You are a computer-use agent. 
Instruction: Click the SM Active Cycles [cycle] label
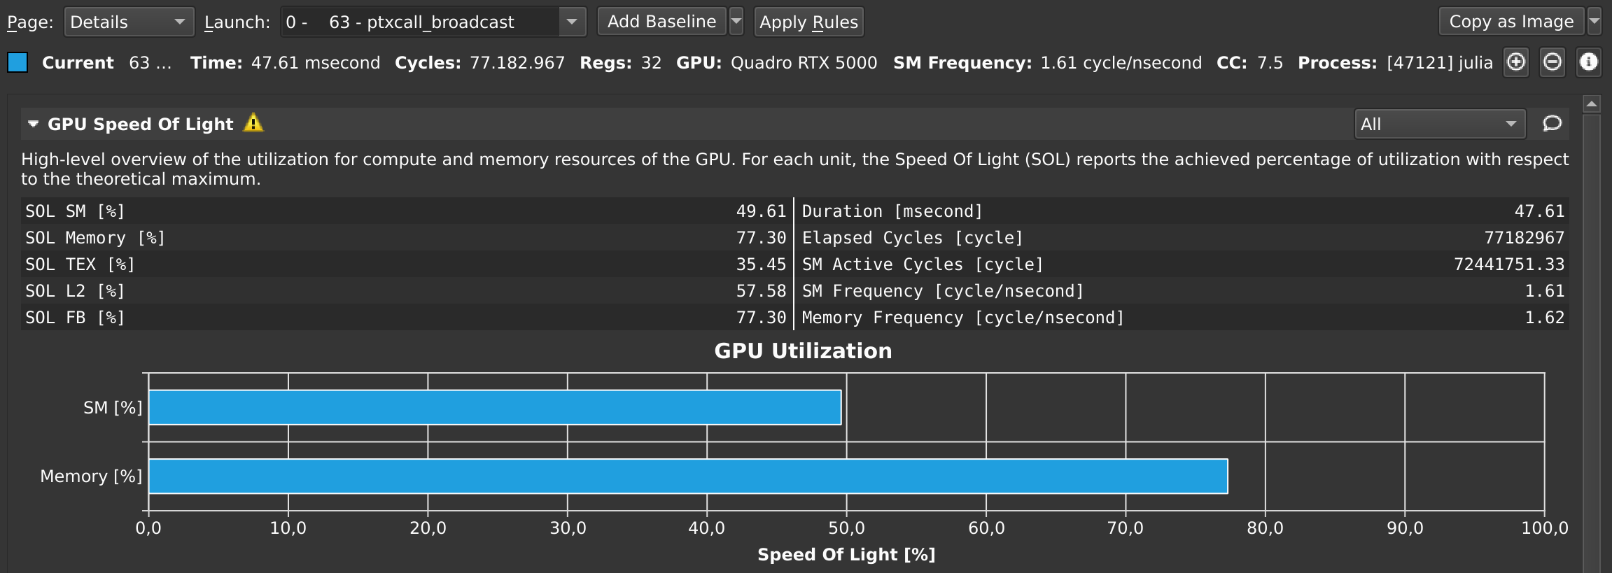click(x=923, y=264)
